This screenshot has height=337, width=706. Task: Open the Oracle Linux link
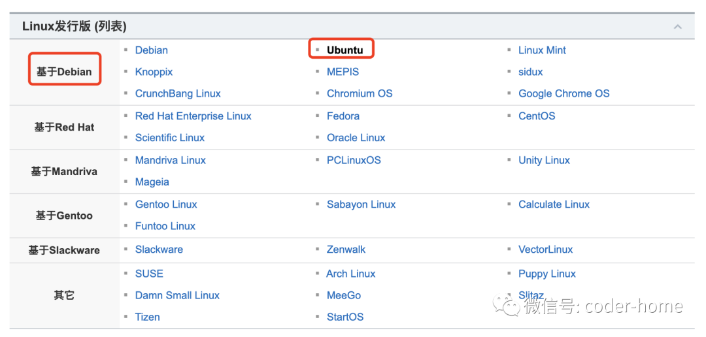click(x=356, y=138)
